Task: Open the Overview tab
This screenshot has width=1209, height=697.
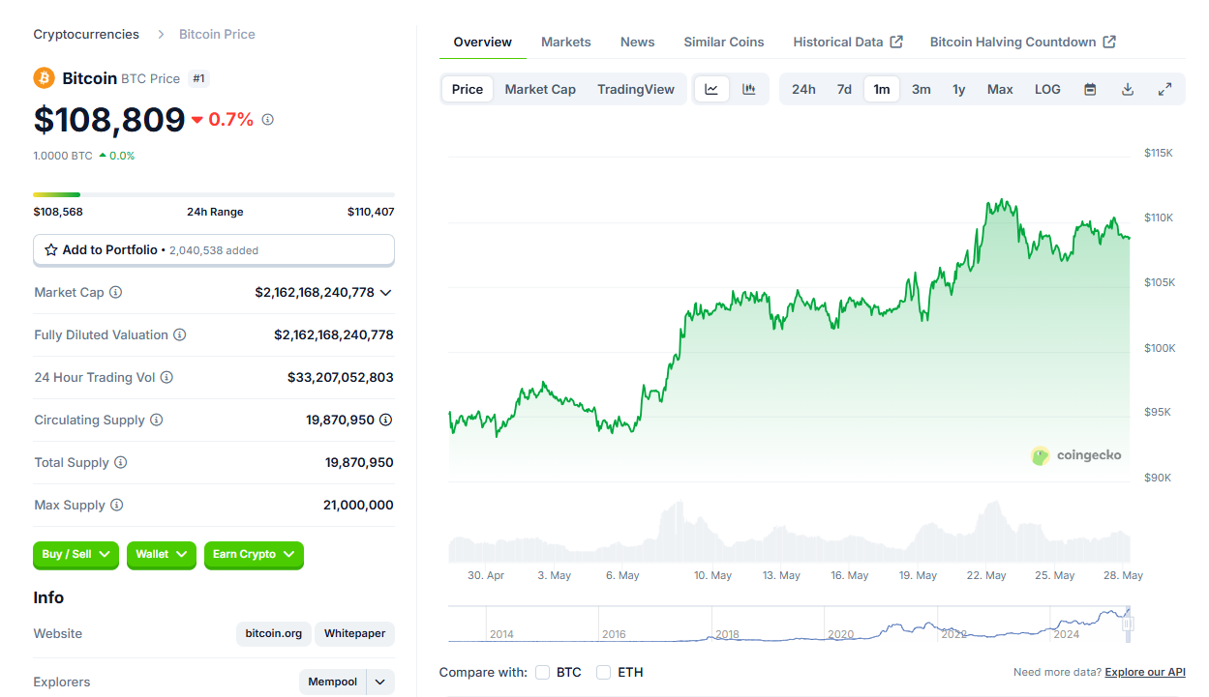Action: (x=482, y=42)
